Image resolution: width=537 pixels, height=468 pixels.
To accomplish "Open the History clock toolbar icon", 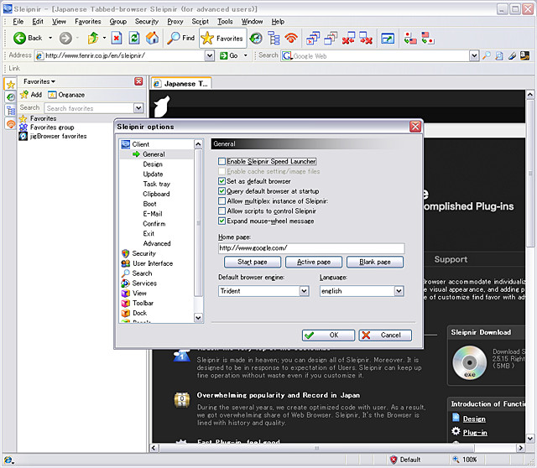I will click(x=256, y=38).
